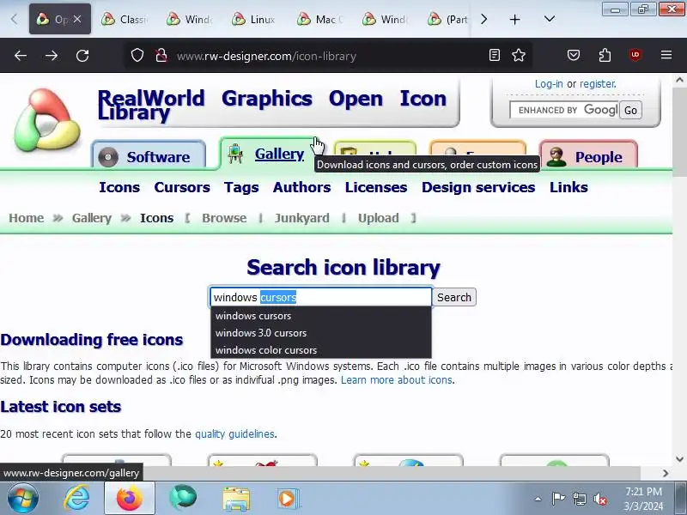Click the RealWorld Graphics logo image
Screen dimensions: 687x515
47,120
